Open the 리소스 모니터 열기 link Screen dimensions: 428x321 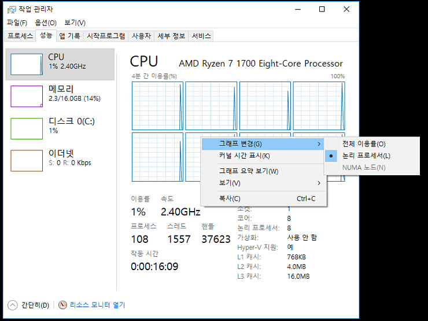click(x=97, y=305)
